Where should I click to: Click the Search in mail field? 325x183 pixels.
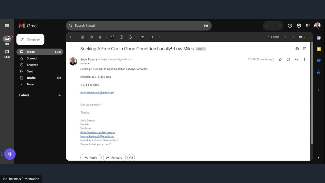pyautogui.click(x=139, y=26)
